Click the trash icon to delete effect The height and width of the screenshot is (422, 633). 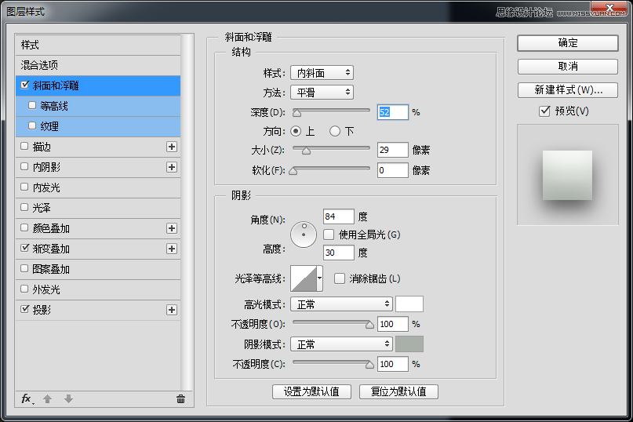click(180, 398)
